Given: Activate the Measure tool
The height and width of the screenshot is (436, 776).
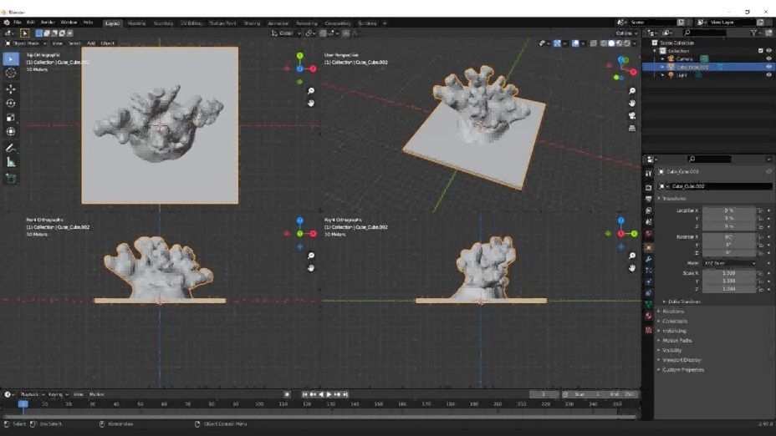Looking at the screenshot, I should (11, 162).
